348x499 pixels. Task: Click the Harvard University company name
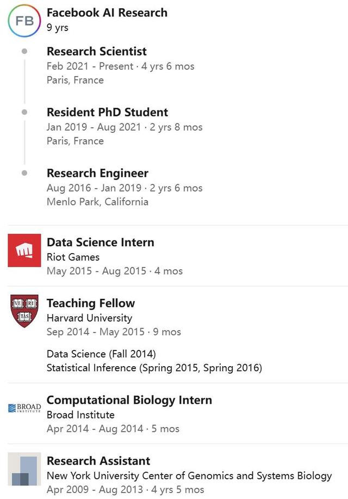point(89,318)
